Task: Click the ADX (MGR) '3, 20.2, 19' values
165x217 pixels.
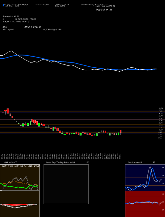Action: tap(33, 27)
